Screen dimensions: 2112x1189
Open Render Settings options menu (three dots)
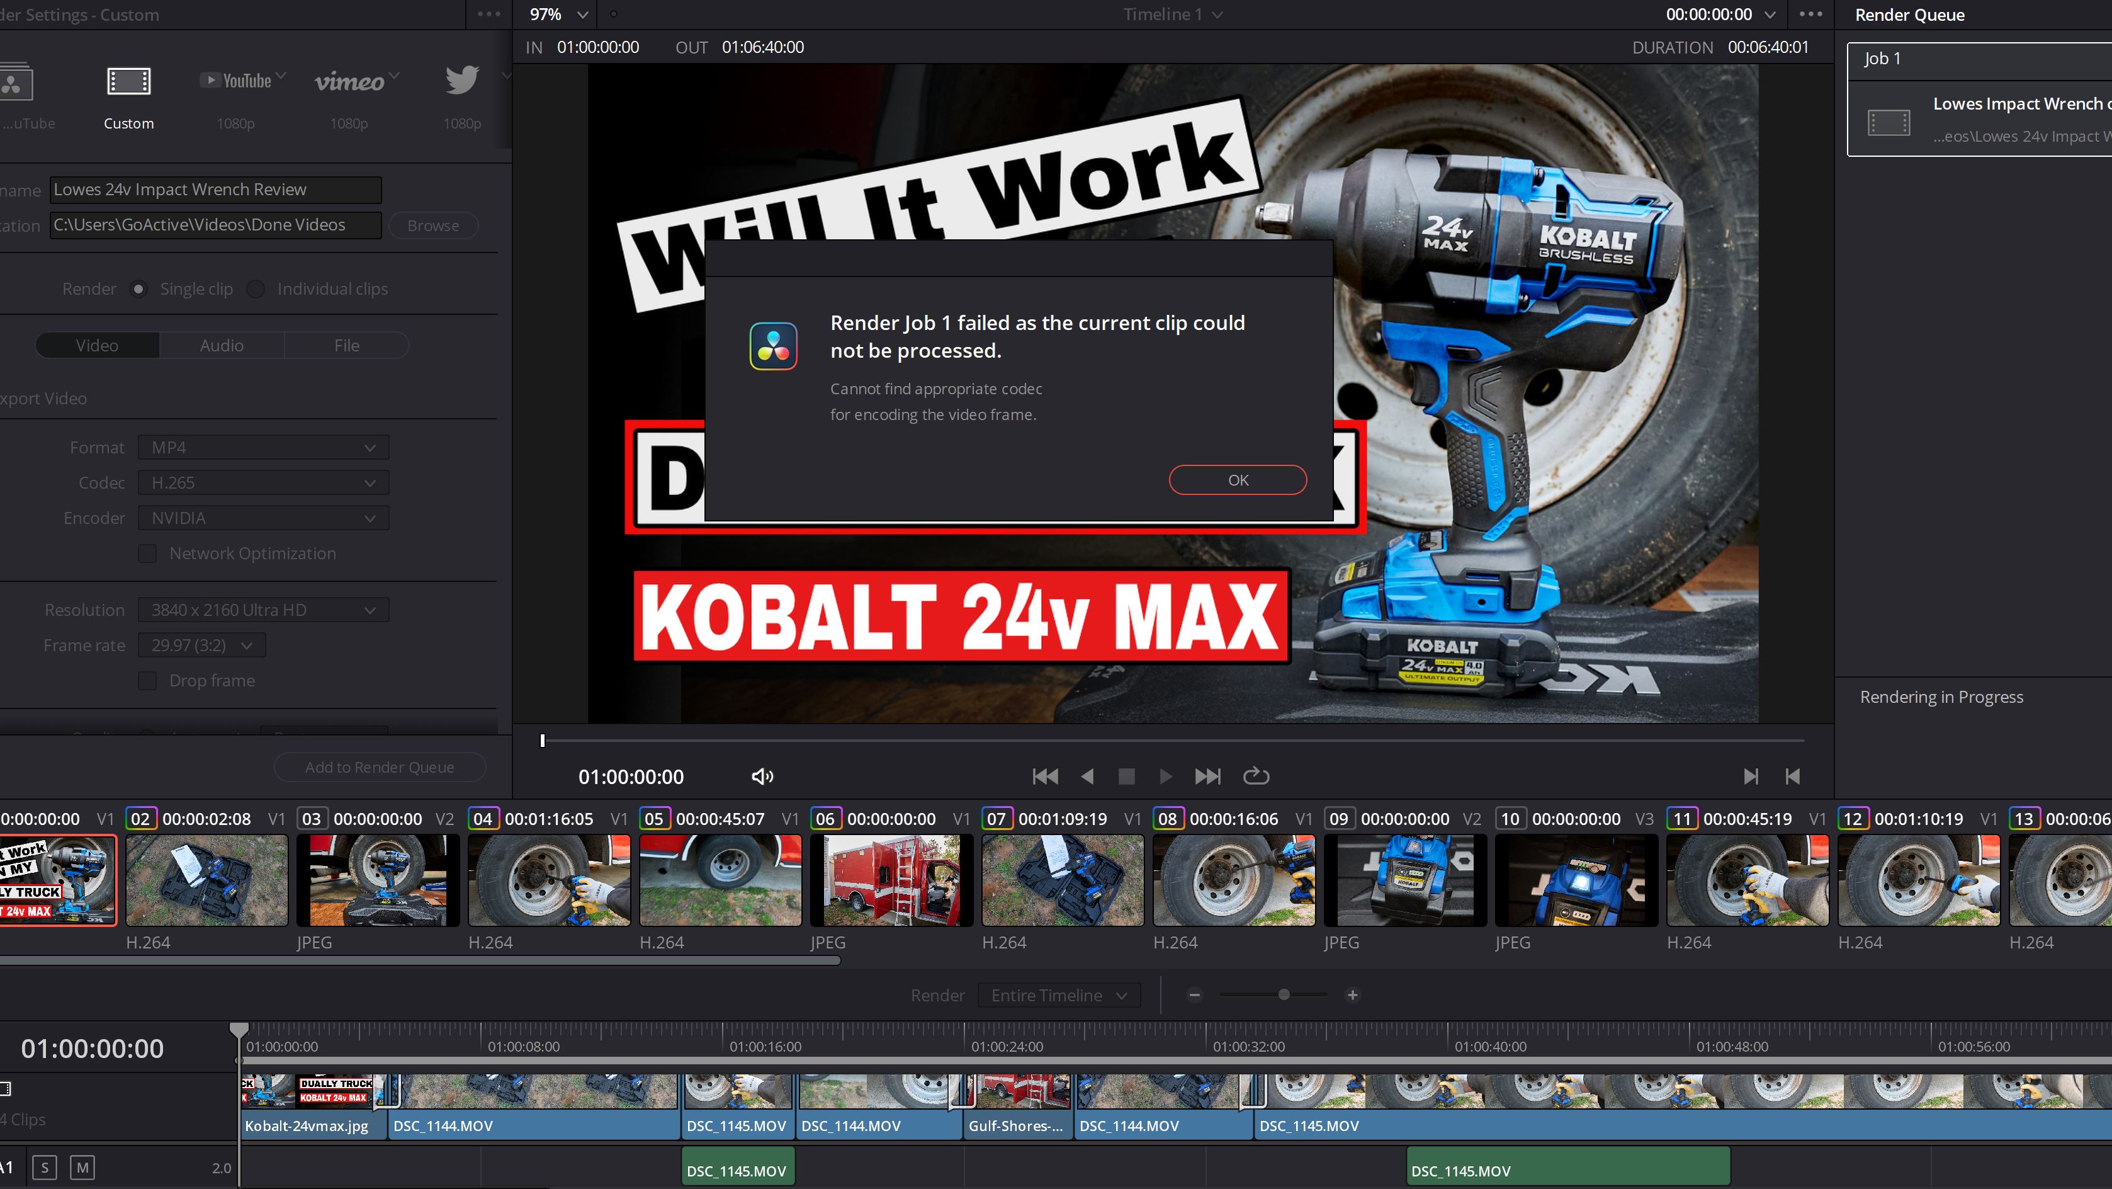coord(488,14)
